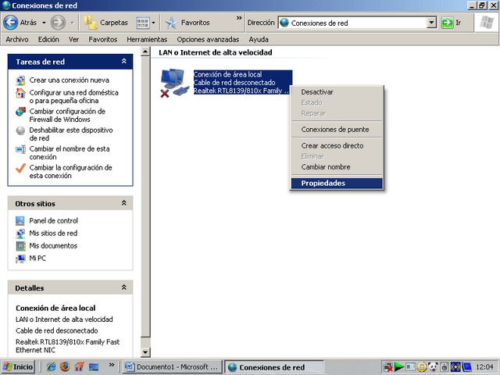This screenshot has height=375, width=500.
Task: Click the rename connection icon
Action: click(x=21, y=149)
